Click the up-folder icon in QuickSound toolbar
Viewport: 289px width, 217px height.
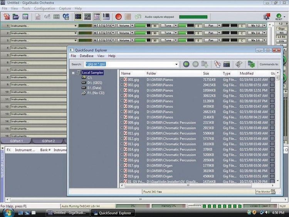point(205,64)
